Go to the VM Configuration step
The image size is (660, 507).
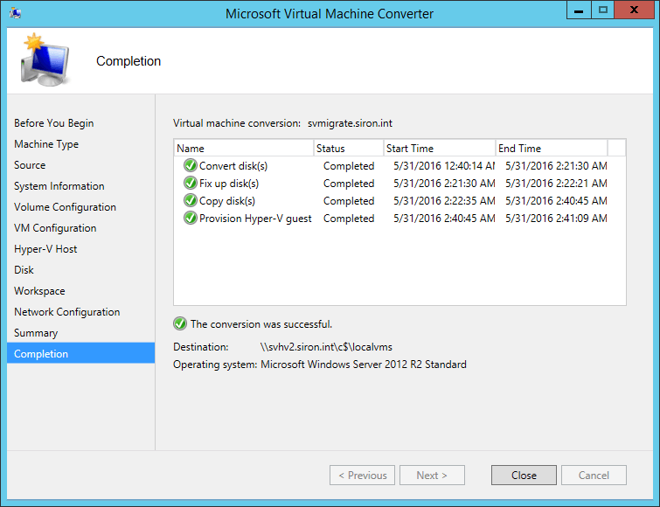click(55, 228)
